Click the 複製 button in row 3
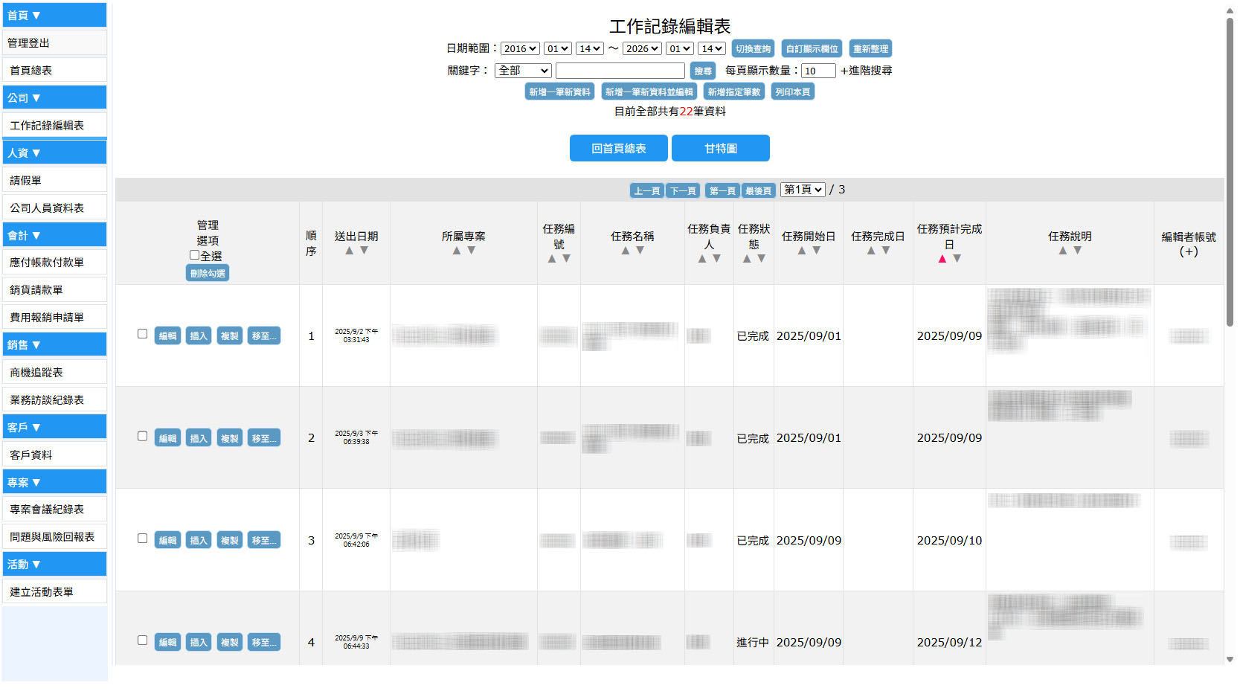Image resolution: width=1240 pixels, height=697 pixels. [x=230, y=540]
